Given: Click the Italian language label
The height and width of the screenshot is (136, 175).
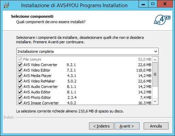Looking at the screenshot, I should (9, 117).
